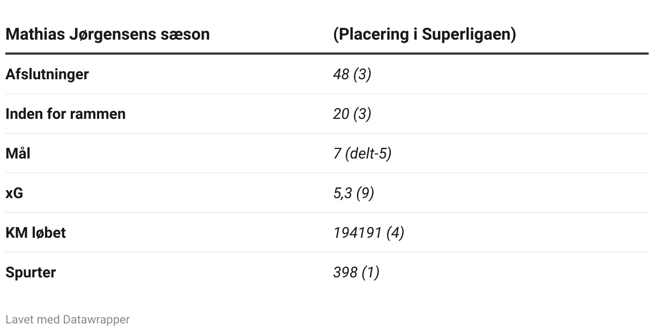Click the word Datawrapper in footer
This screenshot has height=332, width=654.
point(96,320)
